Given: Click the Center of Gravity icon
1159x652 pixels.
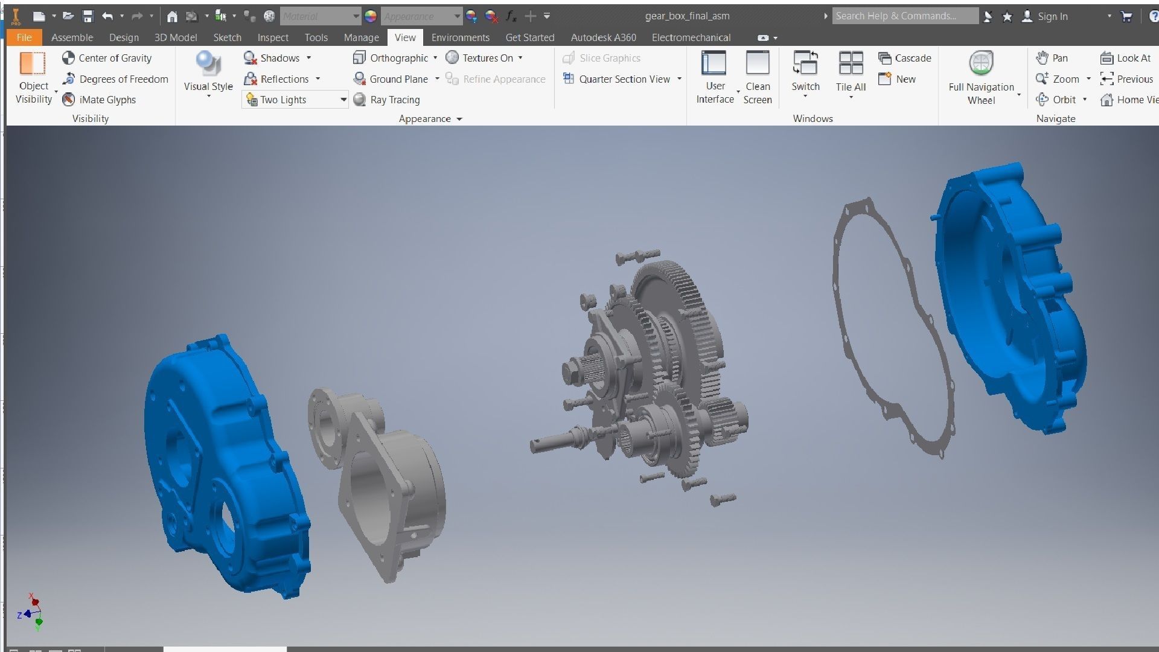Looking at the screenshot, I should point(68,58).
